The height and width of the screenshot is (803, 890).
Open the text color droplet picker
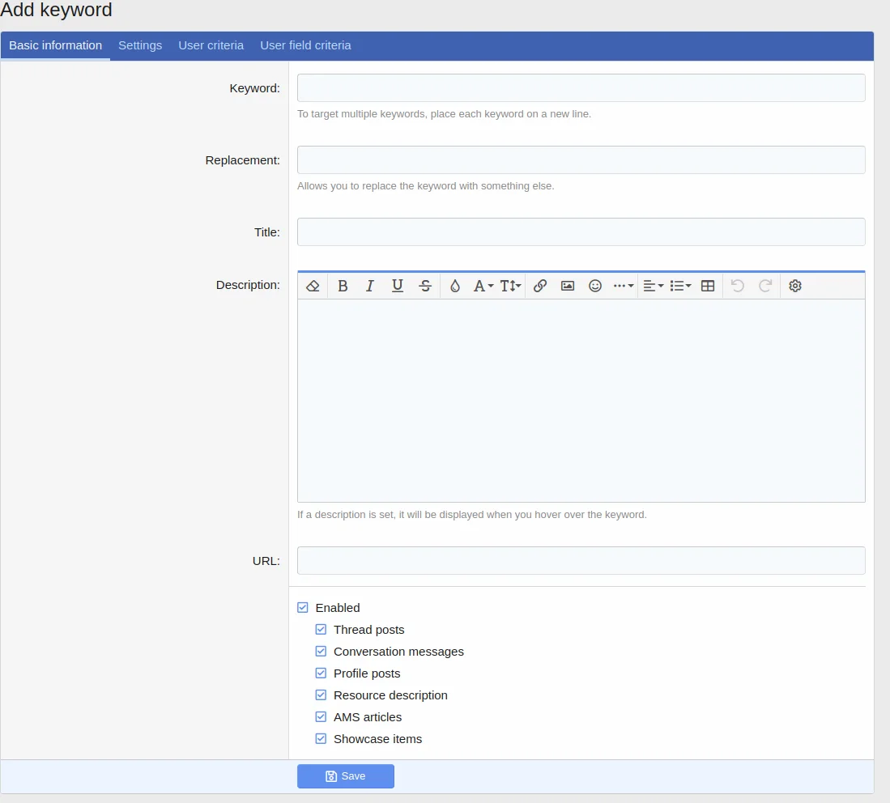(x=455, y=286)
